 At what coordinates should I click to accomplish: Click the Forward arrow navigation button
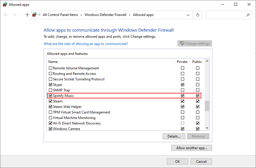[15, 15]
